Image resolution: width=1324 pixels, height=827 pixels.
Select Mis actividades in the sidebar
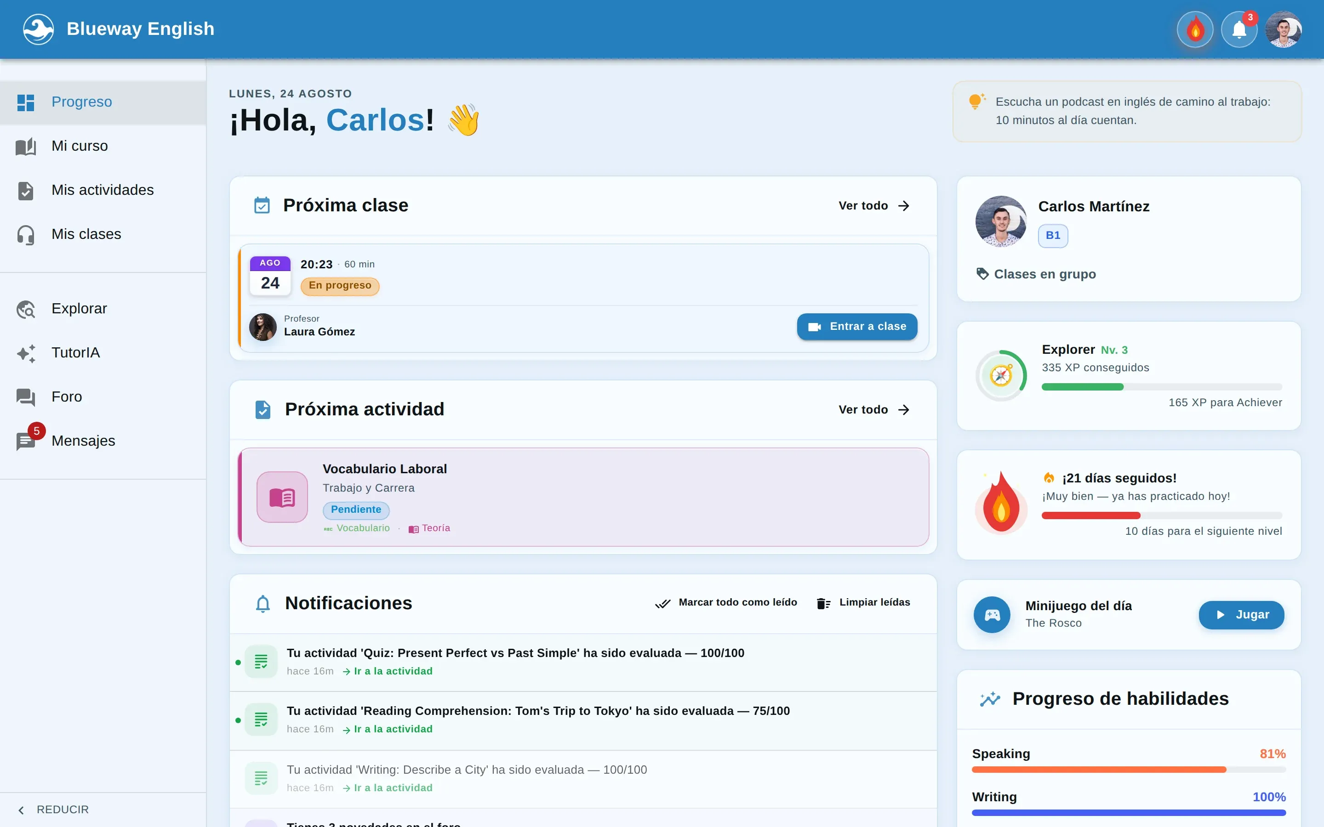(x=103, y=190)
